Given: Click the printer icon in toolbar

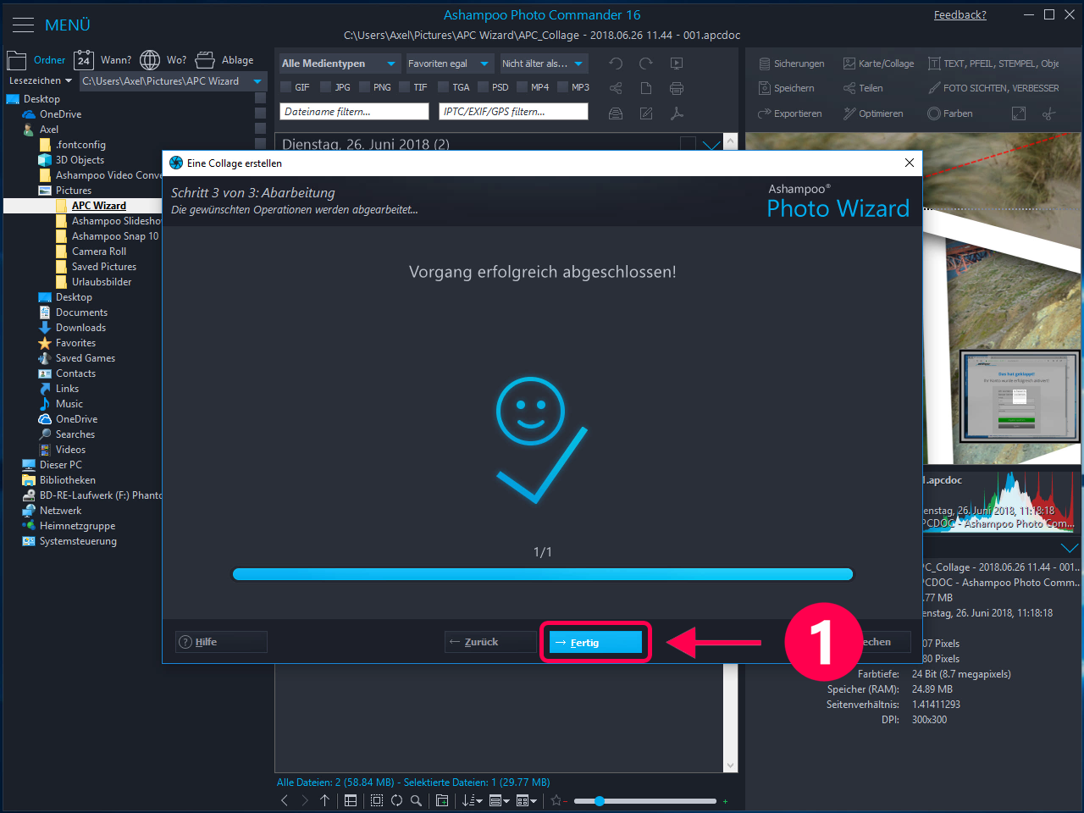Looking at the screenshot, I should [677, 88].
